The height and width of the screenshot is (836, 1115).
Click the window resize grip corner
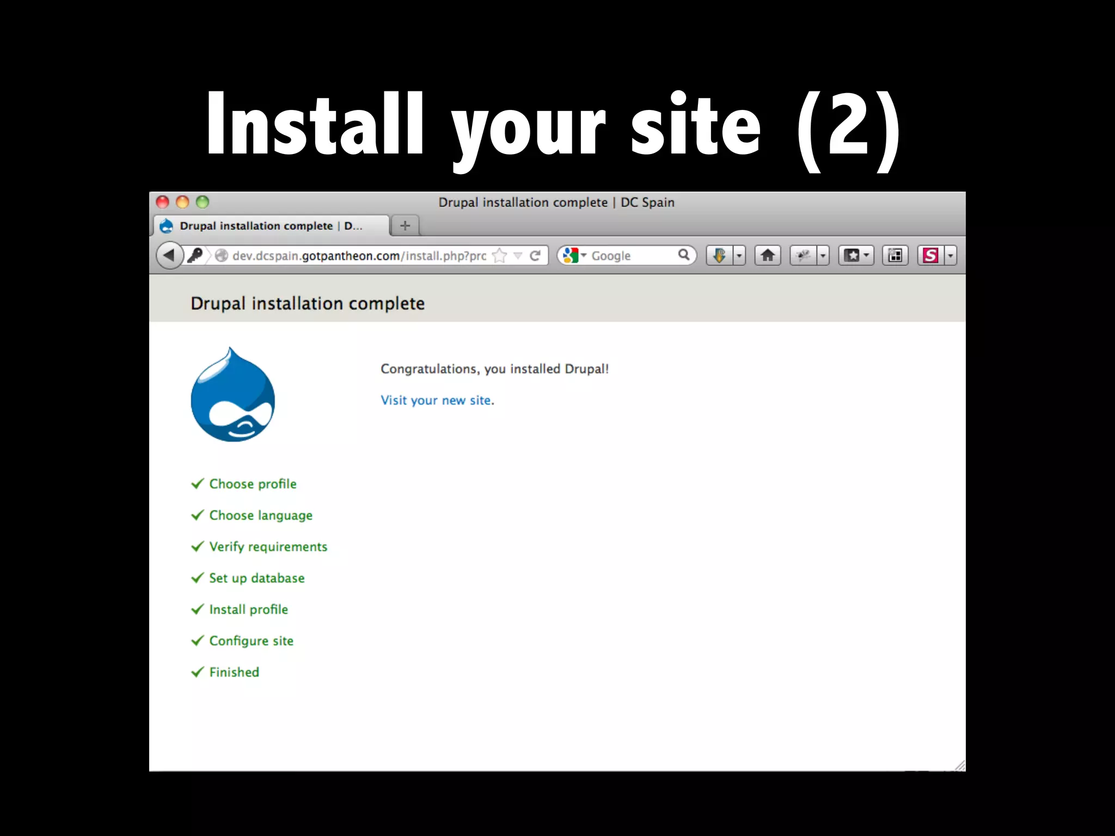point(960,765)
